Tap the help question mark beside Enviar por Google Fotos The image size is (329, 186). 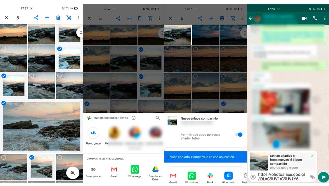[134, 118]
